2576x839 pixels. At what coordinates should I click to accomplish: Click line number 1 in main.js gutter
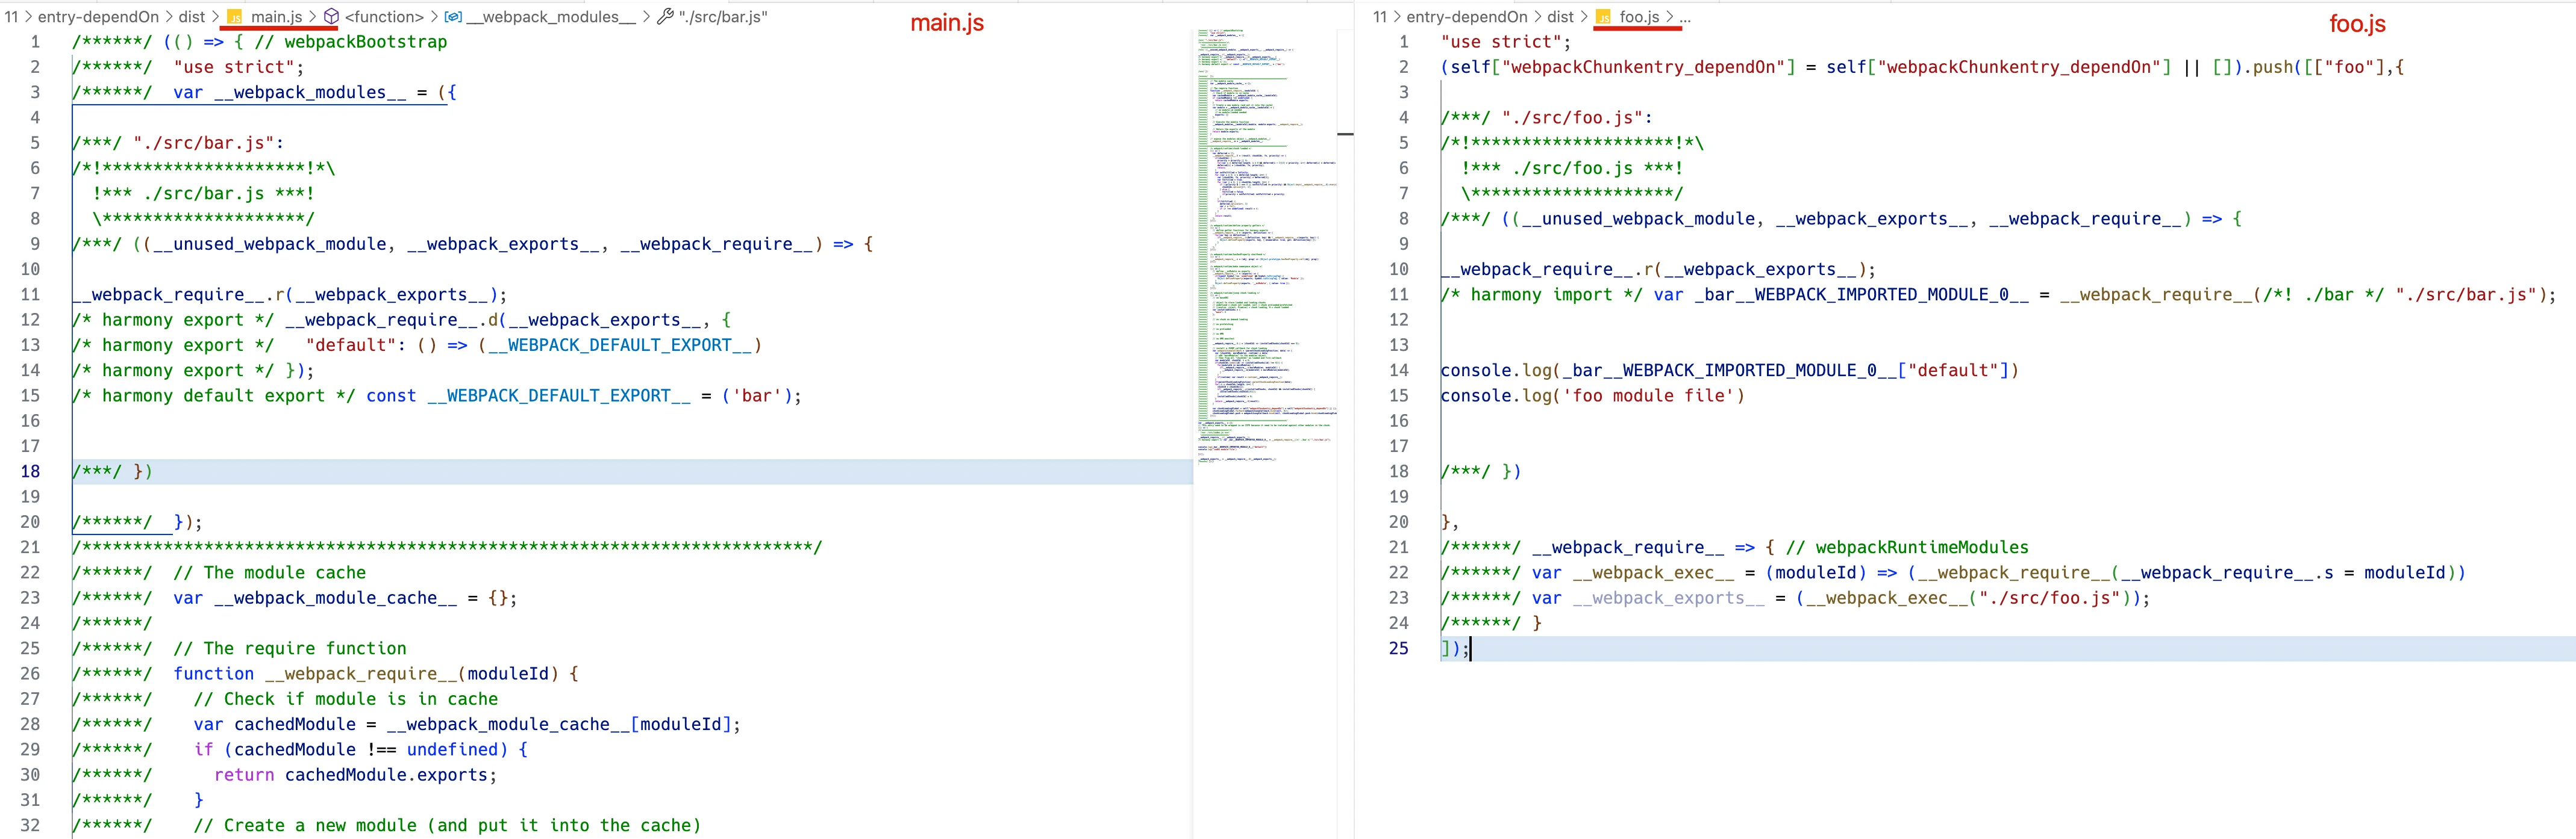(36, 42)
